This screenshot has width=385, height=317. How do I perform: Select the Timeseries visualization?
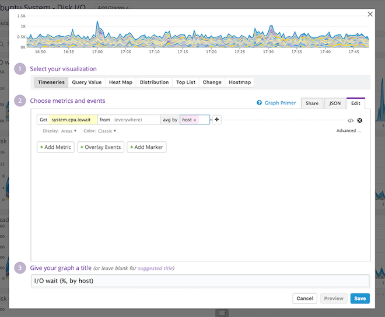(x=51, y=82)
